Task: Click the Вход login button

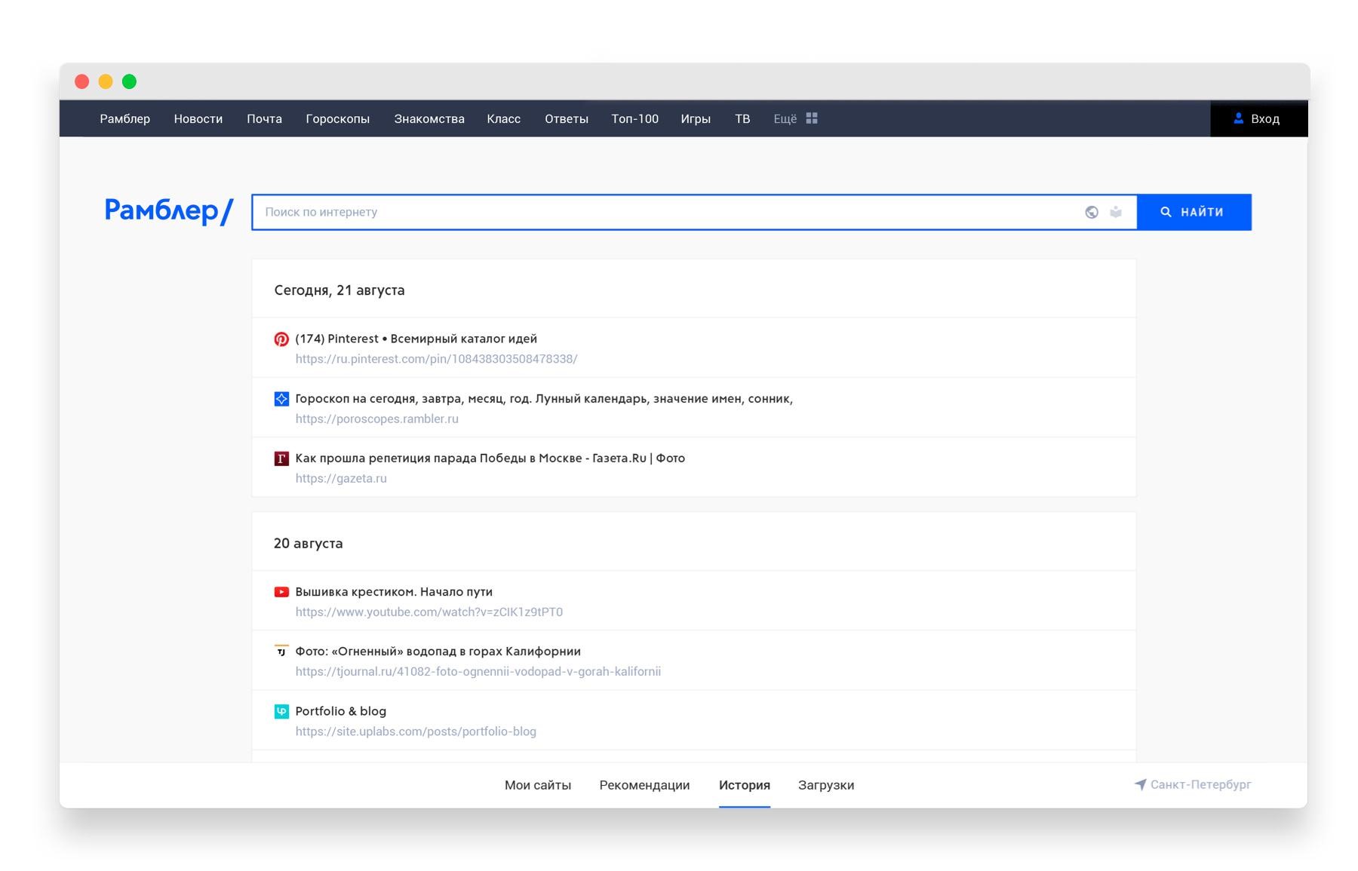Action: click(1258, 118)
